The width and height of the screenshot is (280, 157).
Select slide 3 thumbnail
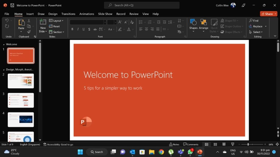coord(21,100)
